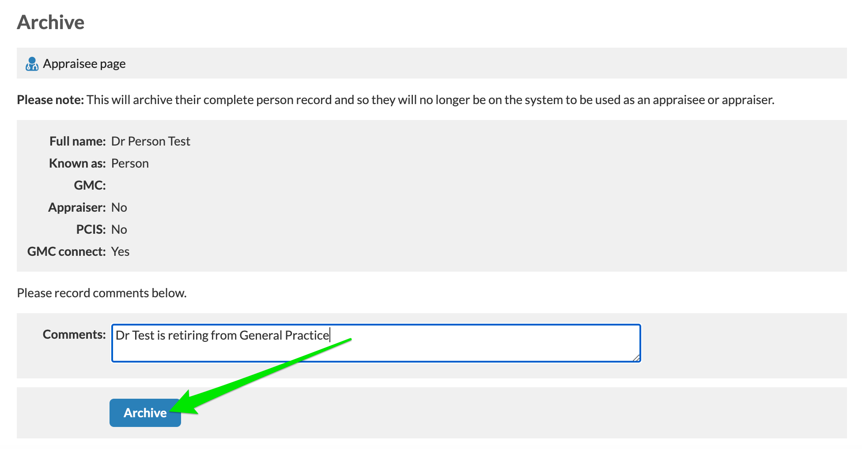Select the 'Full name:' label

coord(77,142)
